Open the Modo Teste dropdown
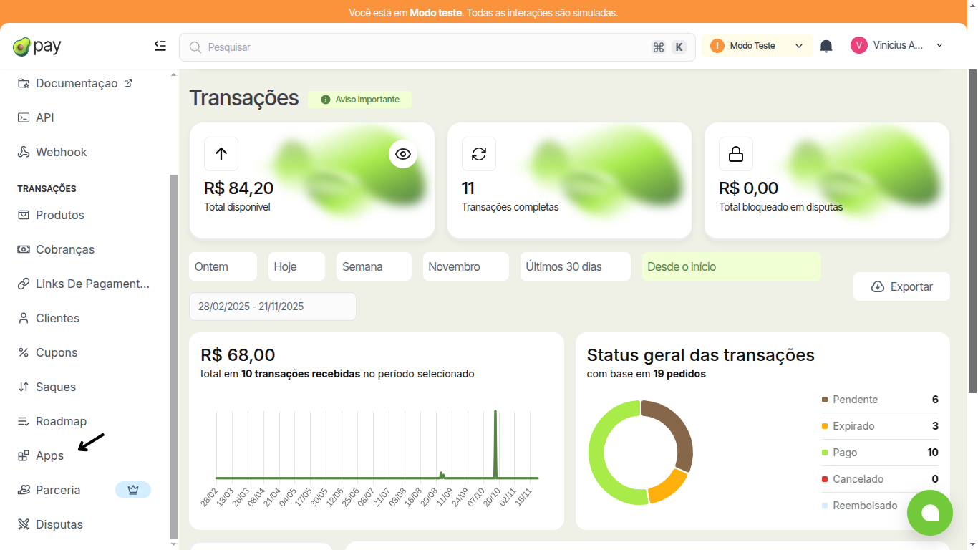The height and width of the screenshot is (550, 978). [x=757, y=45]
